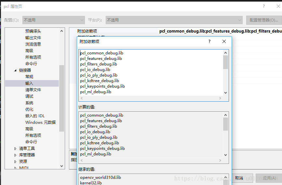Click right arrow of edit box horizontal scrollbar
Image resolution: width=282 pixels, height=185 pixels.
[220, 98]
